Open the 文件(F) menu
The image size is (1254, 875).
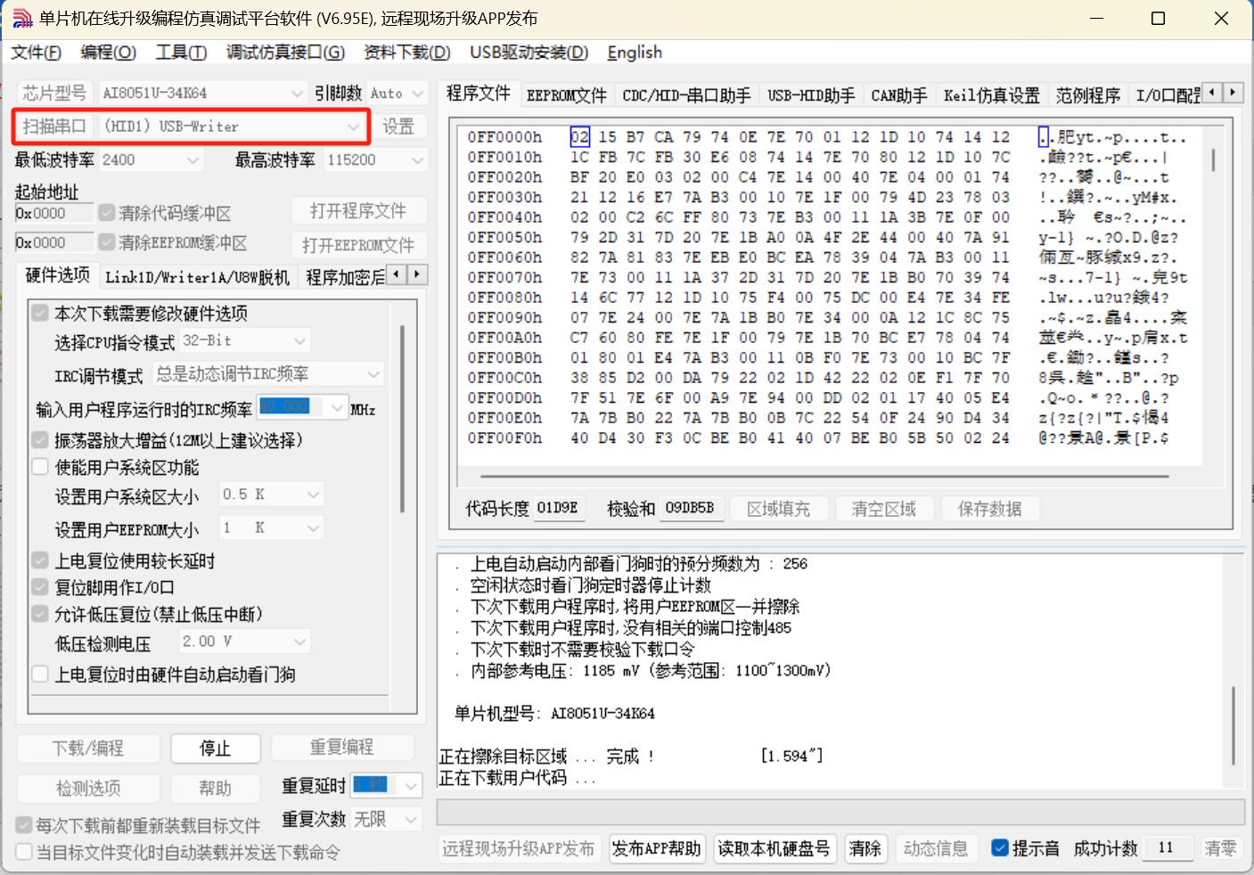[x=37, y=53]
